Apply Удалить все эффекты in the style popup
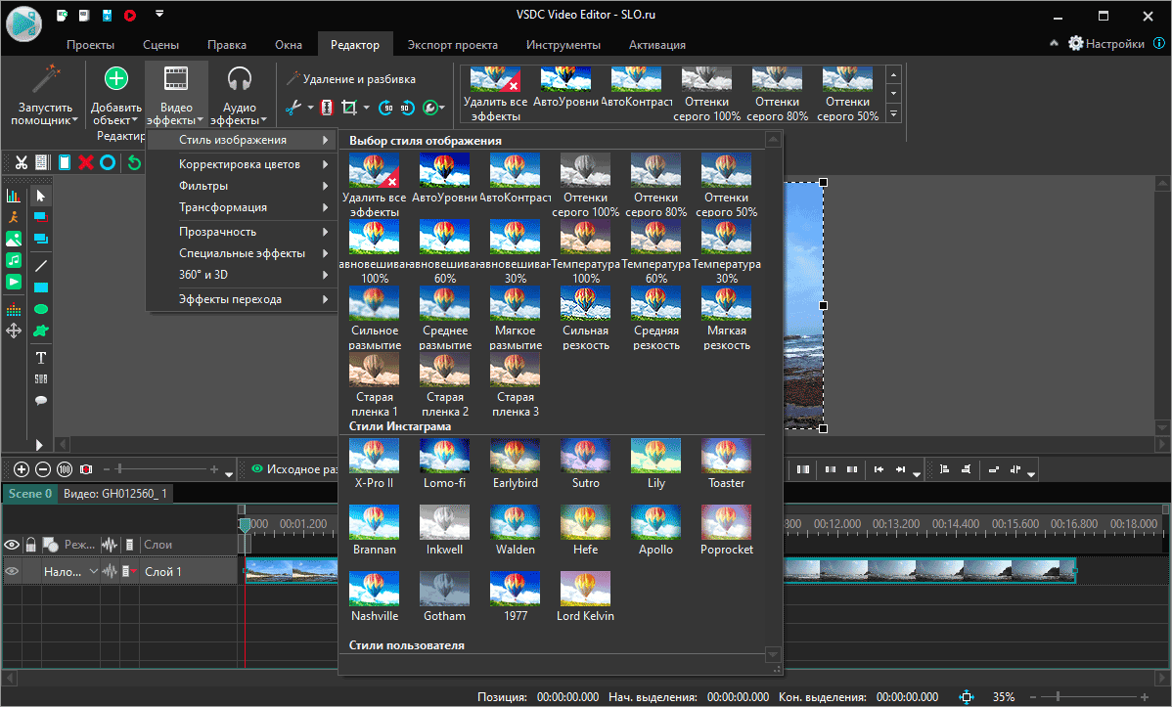 point(374,185)
